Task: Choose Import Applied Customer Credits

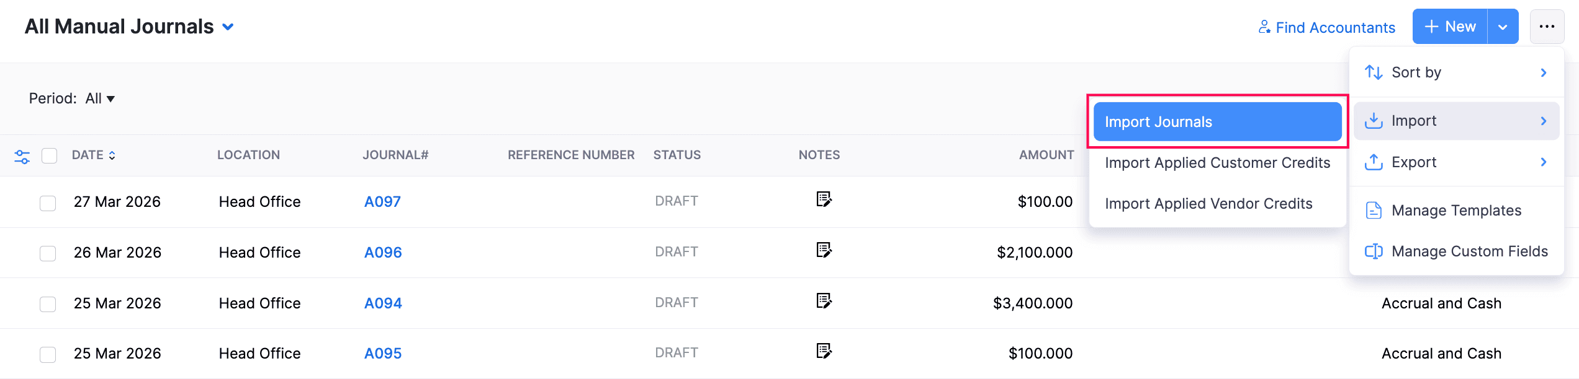Action: (1217, 163)
